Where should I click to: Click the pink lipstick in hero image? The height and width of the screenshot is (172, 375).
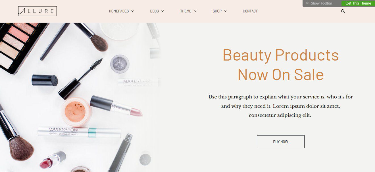coord(116,106)
